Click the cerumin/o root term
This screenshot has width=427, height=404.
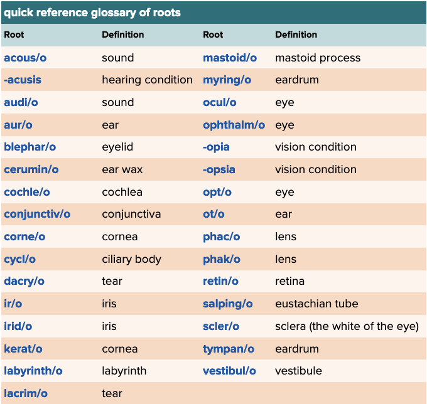click(31, 169)
